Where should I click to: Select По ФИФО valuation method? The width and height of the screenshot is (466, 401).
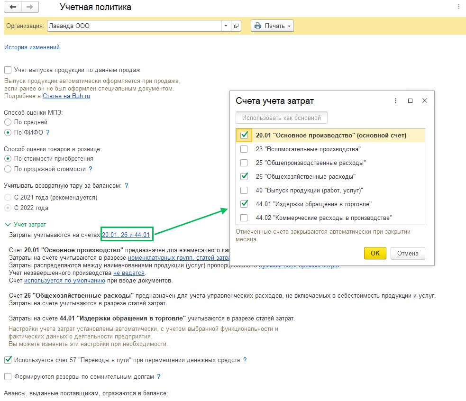[x=8, y=132]
